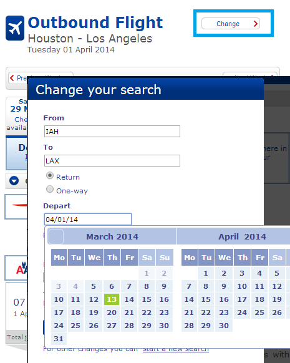Choose March 20 in the calendar
Screen dimensions: 290x363
pyautogui.click(x=112, y=312)
